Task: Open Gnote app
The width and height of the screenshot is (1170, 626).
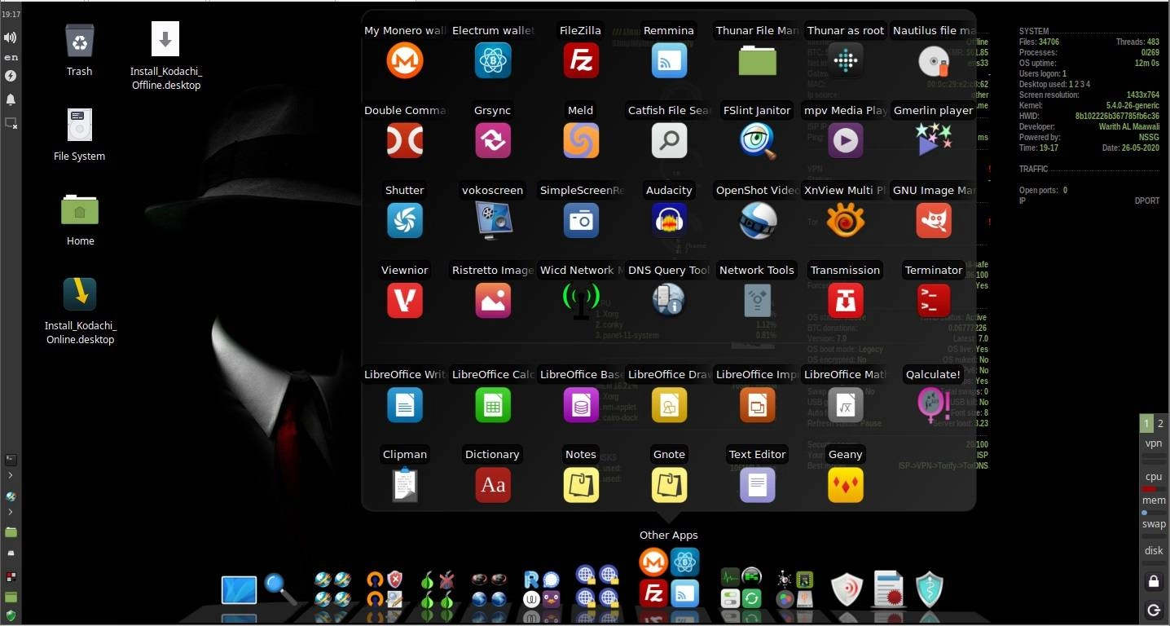Action: click(669, 484)
